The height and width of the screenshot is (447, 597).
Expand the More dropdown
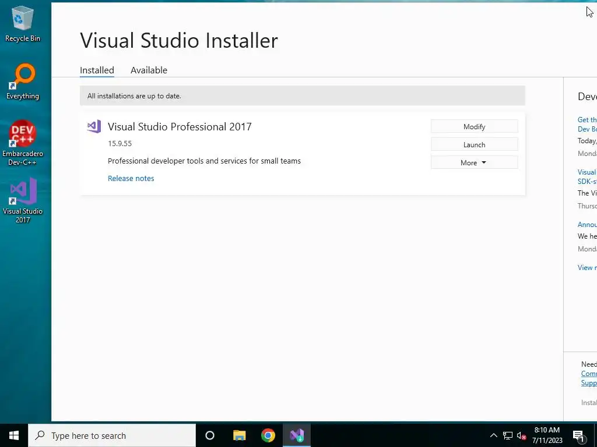[x=475, y=162]
